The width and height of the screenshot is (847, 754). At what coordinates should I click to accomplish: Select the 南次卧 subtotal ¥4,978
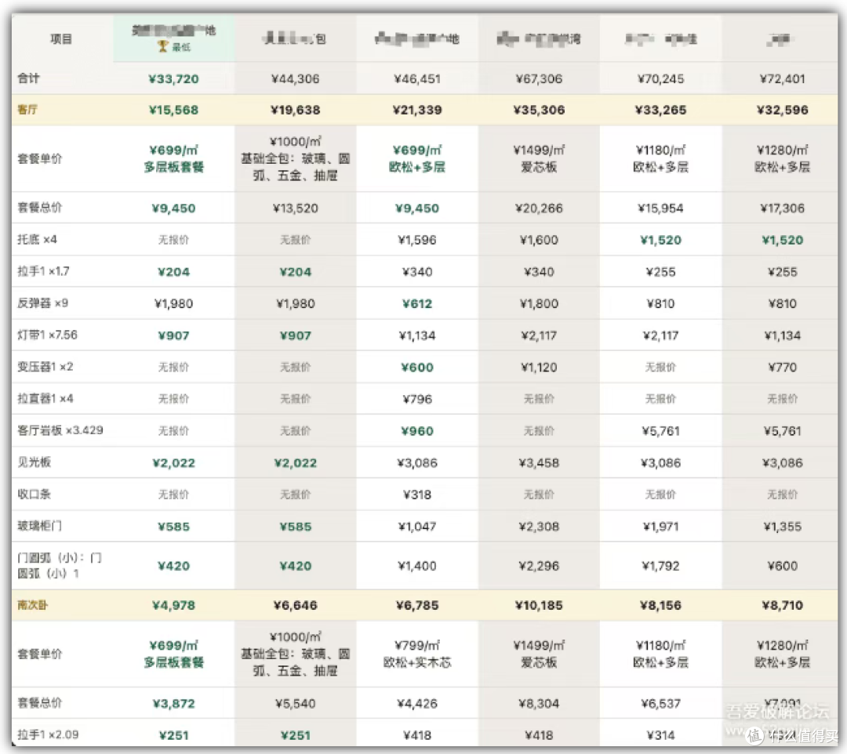(x=174, y=606)
